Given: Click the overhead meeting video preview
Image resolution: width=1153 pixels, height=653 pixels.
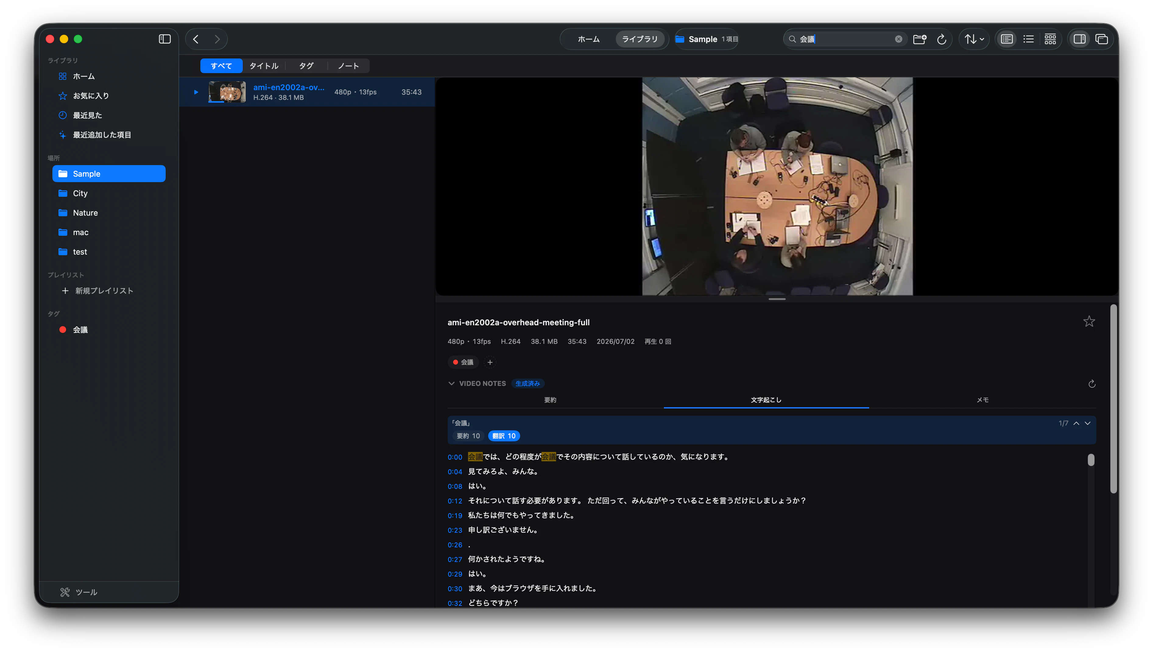Looking at the screenshot, I should click(777, 186).
